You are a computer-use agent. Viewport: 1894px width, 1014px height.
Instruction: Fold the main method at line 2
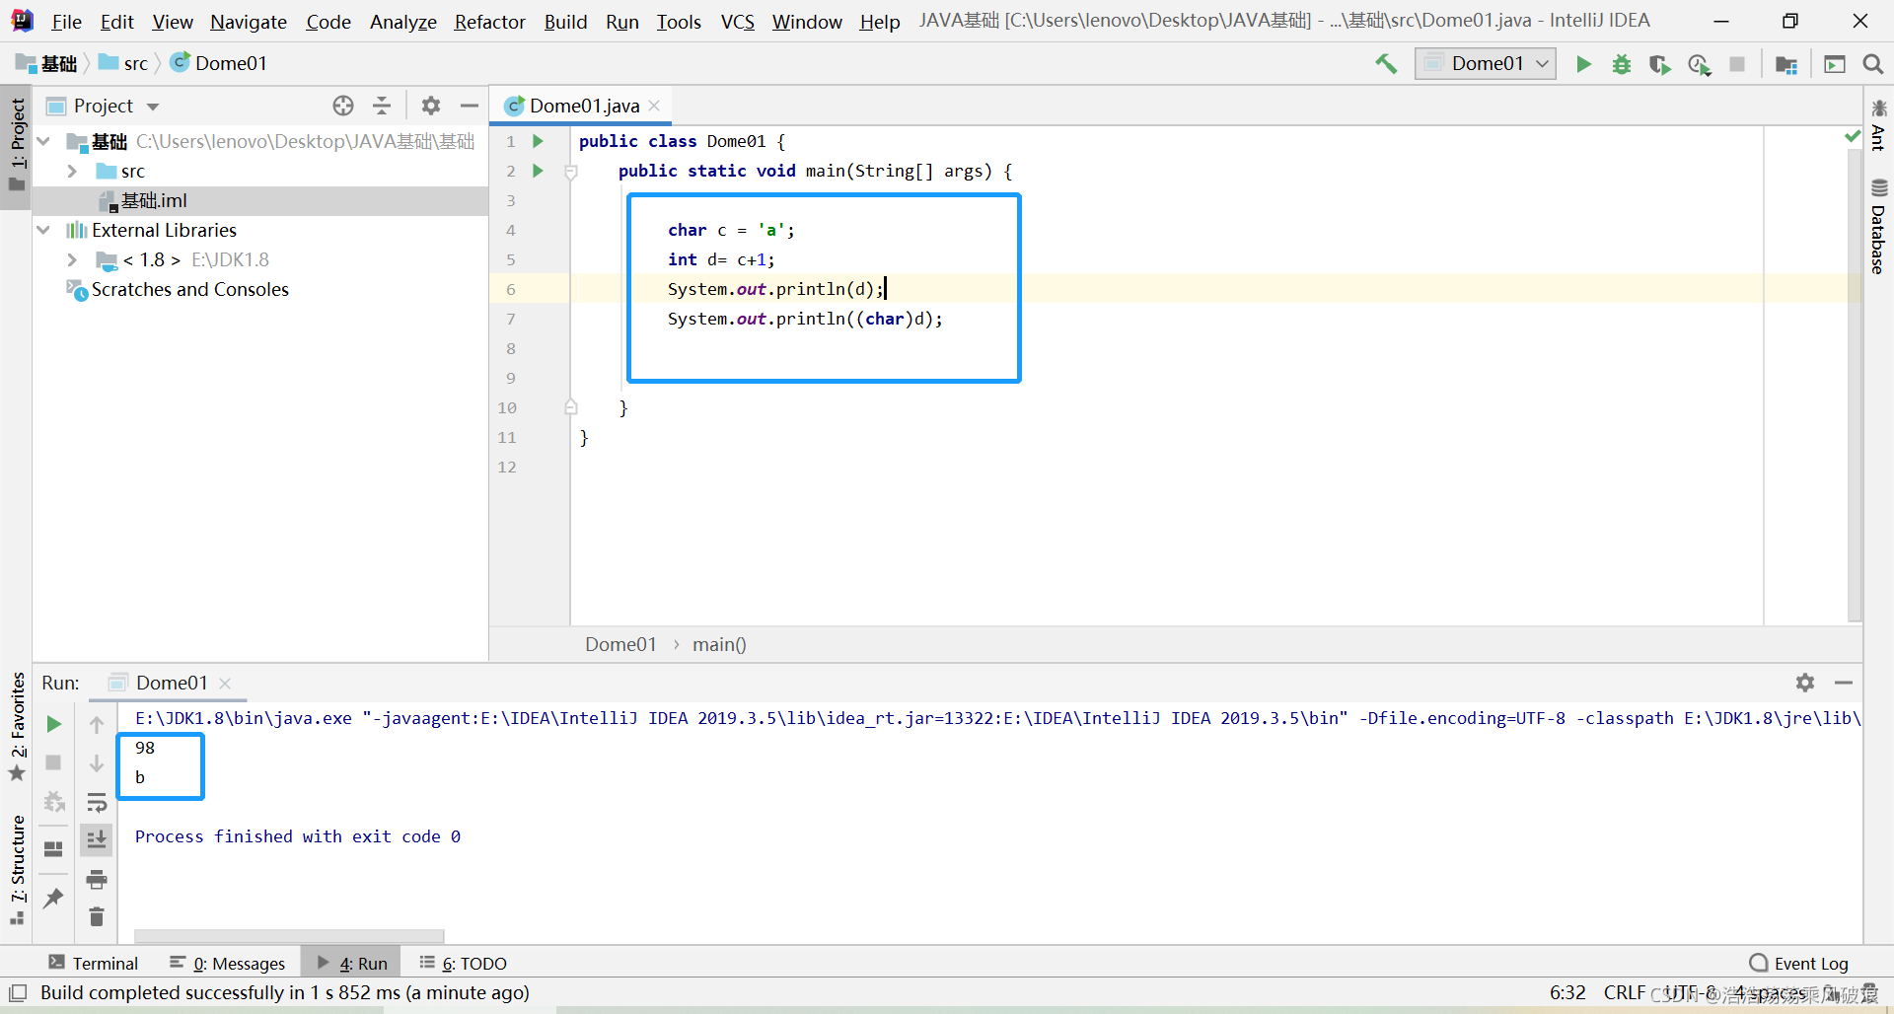(570, 172)
